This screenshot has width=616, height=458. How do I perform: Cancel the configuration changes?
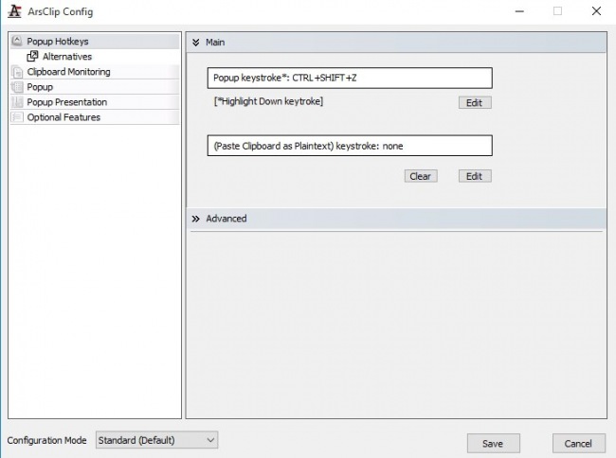579,443
